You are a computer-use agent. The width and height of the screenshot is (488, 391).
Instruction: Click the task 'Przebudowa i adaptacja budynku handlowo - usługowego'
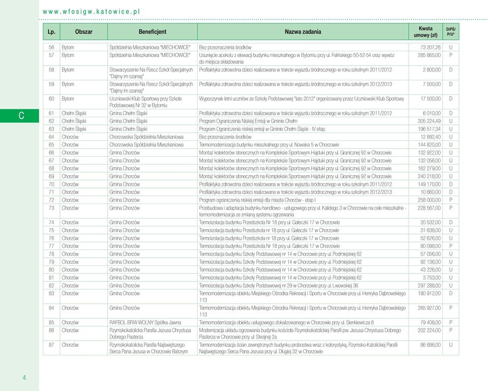tap(302, 211)
